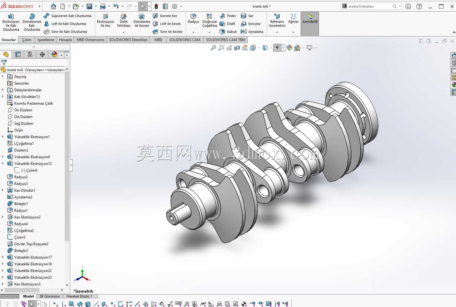The height and width of the screenshot is (307, 456).
Task: Expand Katı Gövdeler(1) node
Action: point(3,96)
